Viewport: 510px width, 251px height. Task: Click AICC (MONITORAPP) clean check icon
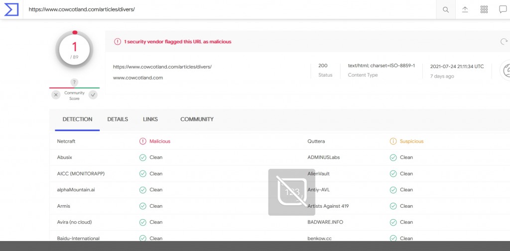[x=143, y=174]
